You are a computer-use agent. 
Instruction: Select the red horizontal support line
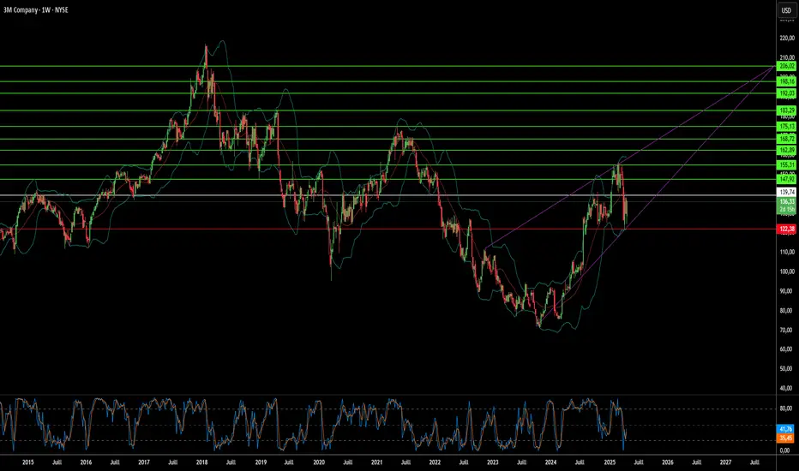(387, 230)
